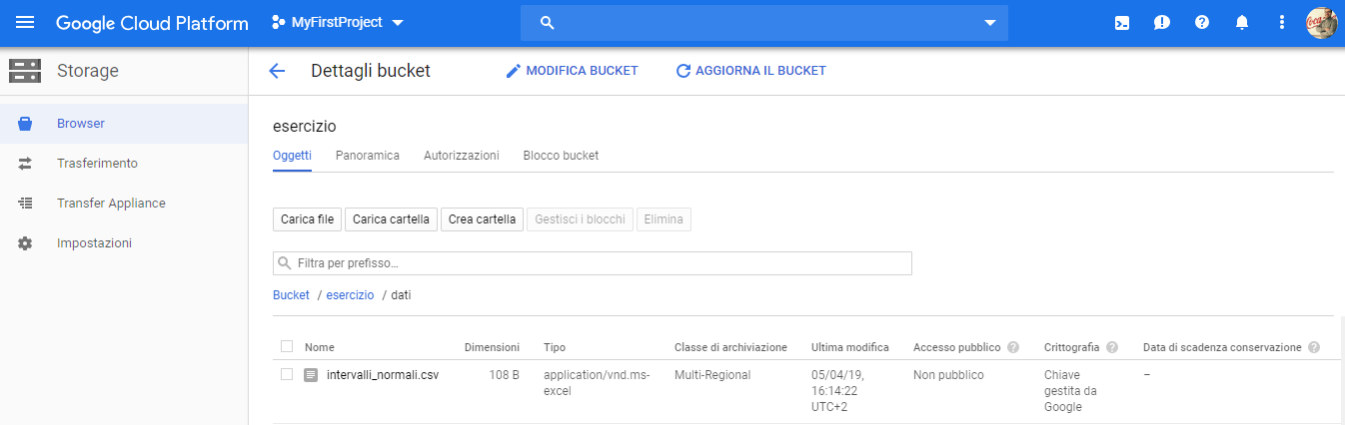Click the Transfer Appliance sidebar icon

pos(26,204)
